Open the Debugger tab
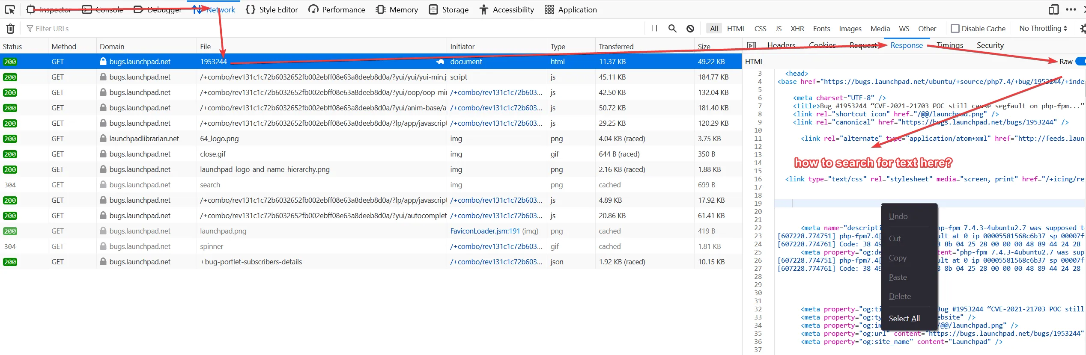 158,9
